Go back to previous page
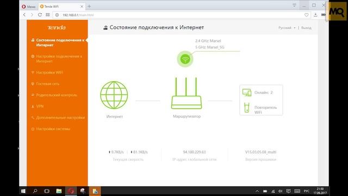 coord(24,15)
